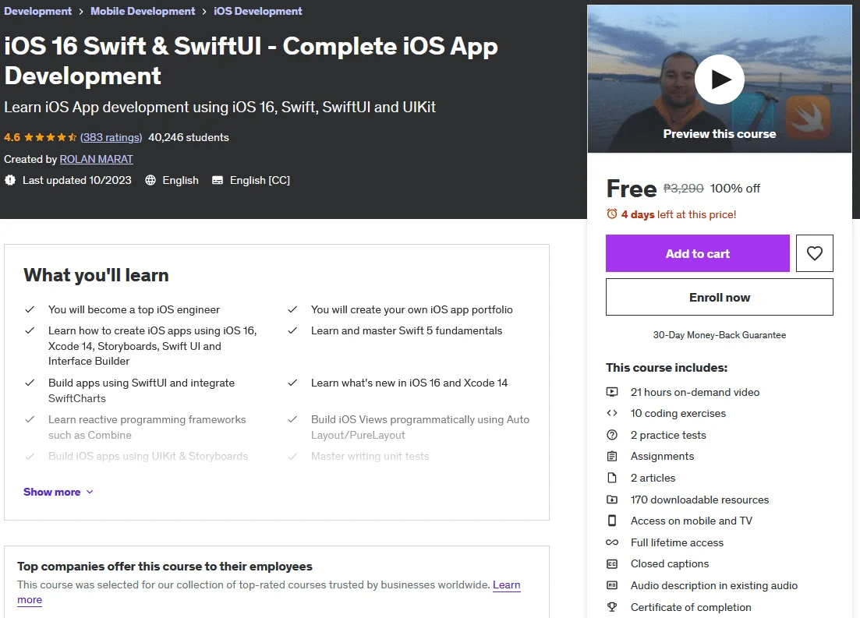The height and width of the screenshot is (618, 860).
Task: Click the Show more chevron arrow
Action: point(90,492)
